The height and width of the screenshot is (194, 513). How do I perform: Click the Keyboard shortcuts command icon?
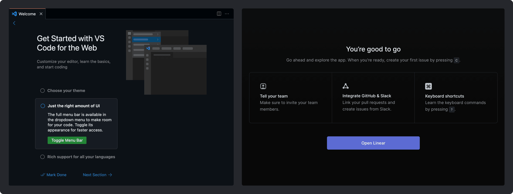pos(428,86)
